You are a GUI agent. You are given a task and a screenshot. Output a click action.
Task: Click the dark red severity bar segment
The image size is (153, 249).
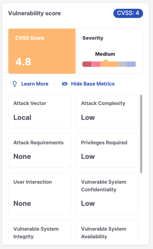tap(87, 64)
